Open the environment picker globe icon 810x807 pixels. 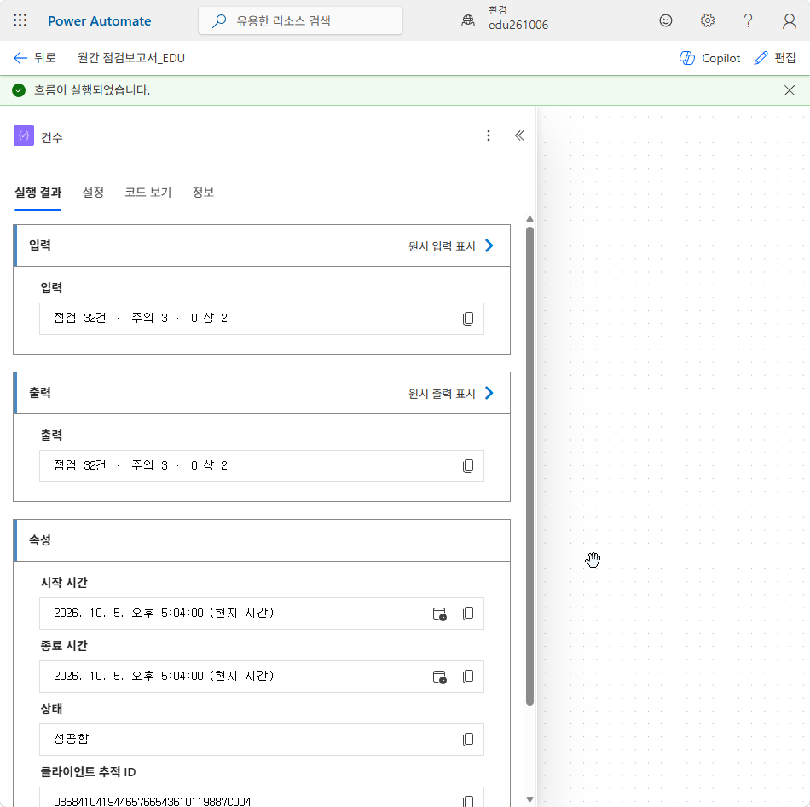tap(468, 20)
